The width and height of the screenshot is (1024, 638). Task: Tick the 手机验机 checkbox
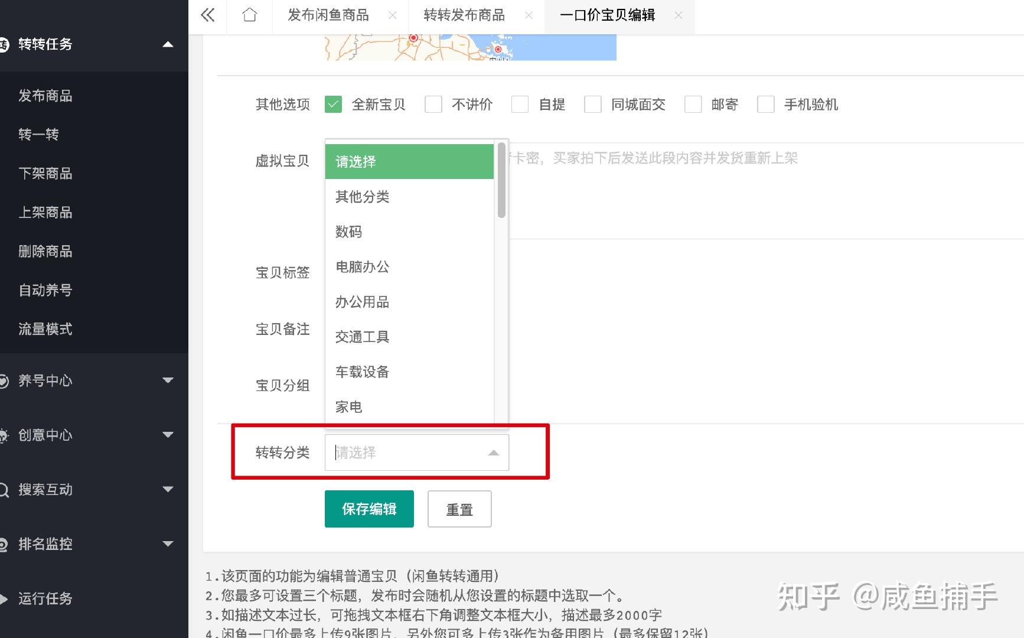pyautogui.click(x=766, y=105)
